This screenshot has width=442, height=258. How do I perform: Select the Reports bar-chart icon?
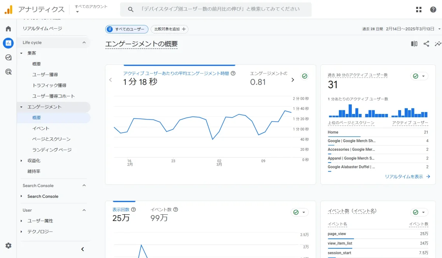pos(8,43)
